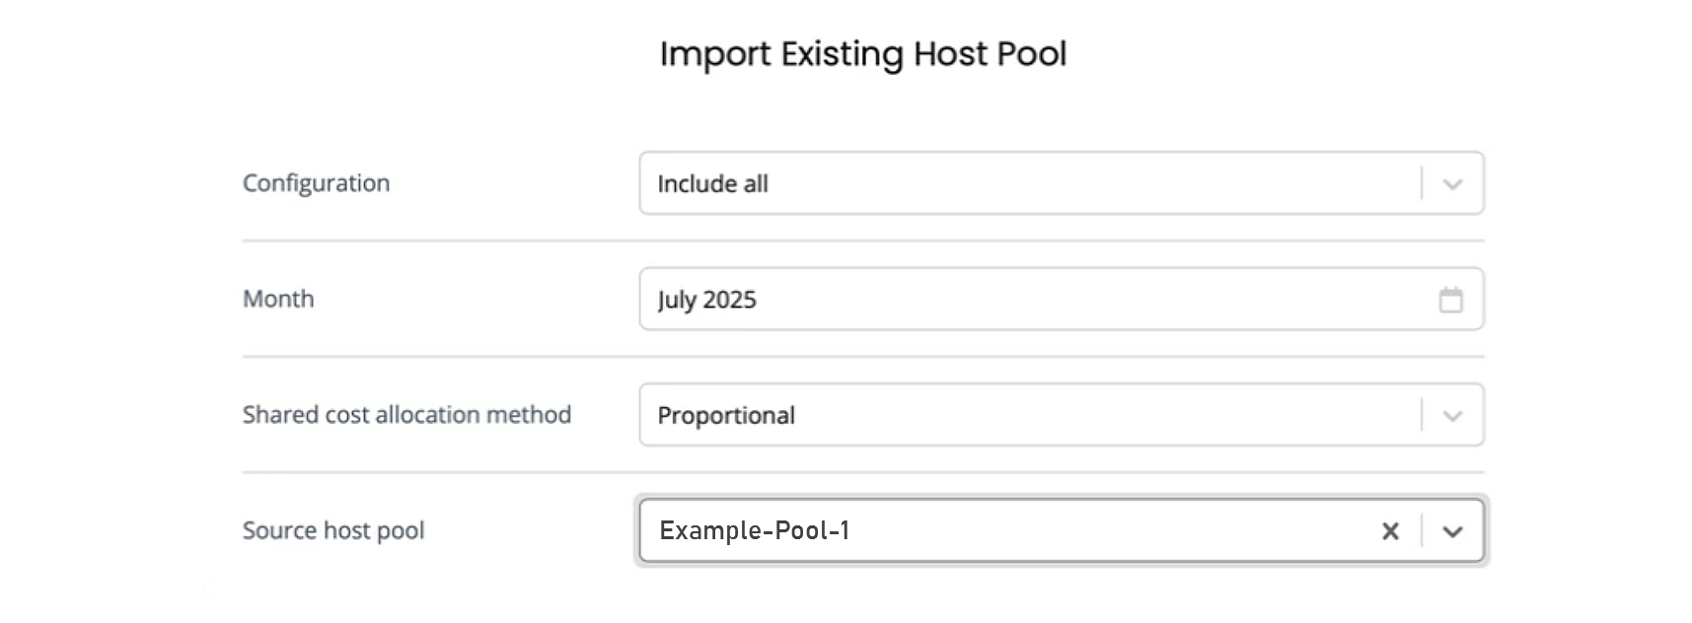The width and height of the screenshot is (1692, 623).
Task: Click the separator between clear and chevron icons
Action: click(x=1422, y=530)
